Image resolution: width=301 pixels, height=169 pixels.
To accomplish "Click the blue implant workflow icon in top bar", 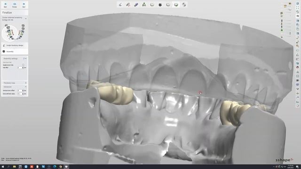I will 136,5.
